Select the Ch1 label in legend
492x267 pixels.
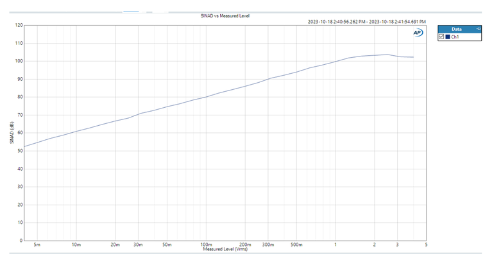[x=455, y=37]
